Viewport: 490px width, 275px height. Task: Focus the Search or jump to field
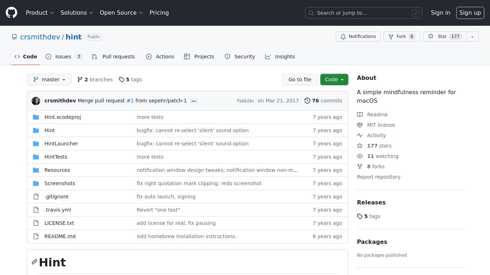364,13
